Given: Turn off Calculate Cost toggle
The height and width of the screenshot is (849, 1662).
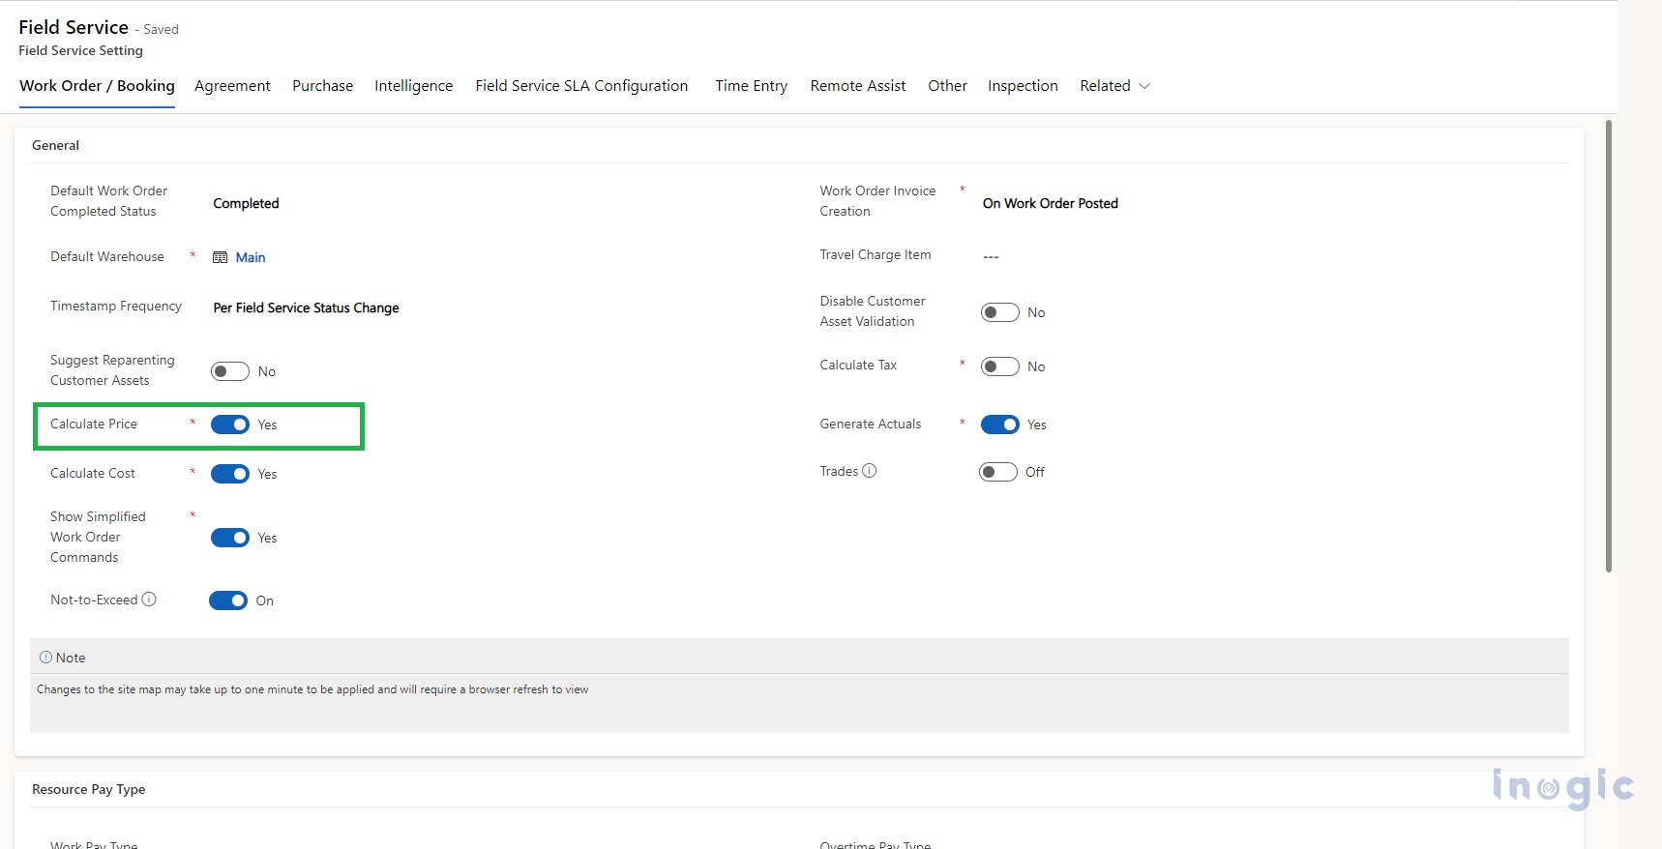Looking at the screenshot, I should tap(230, 474).
